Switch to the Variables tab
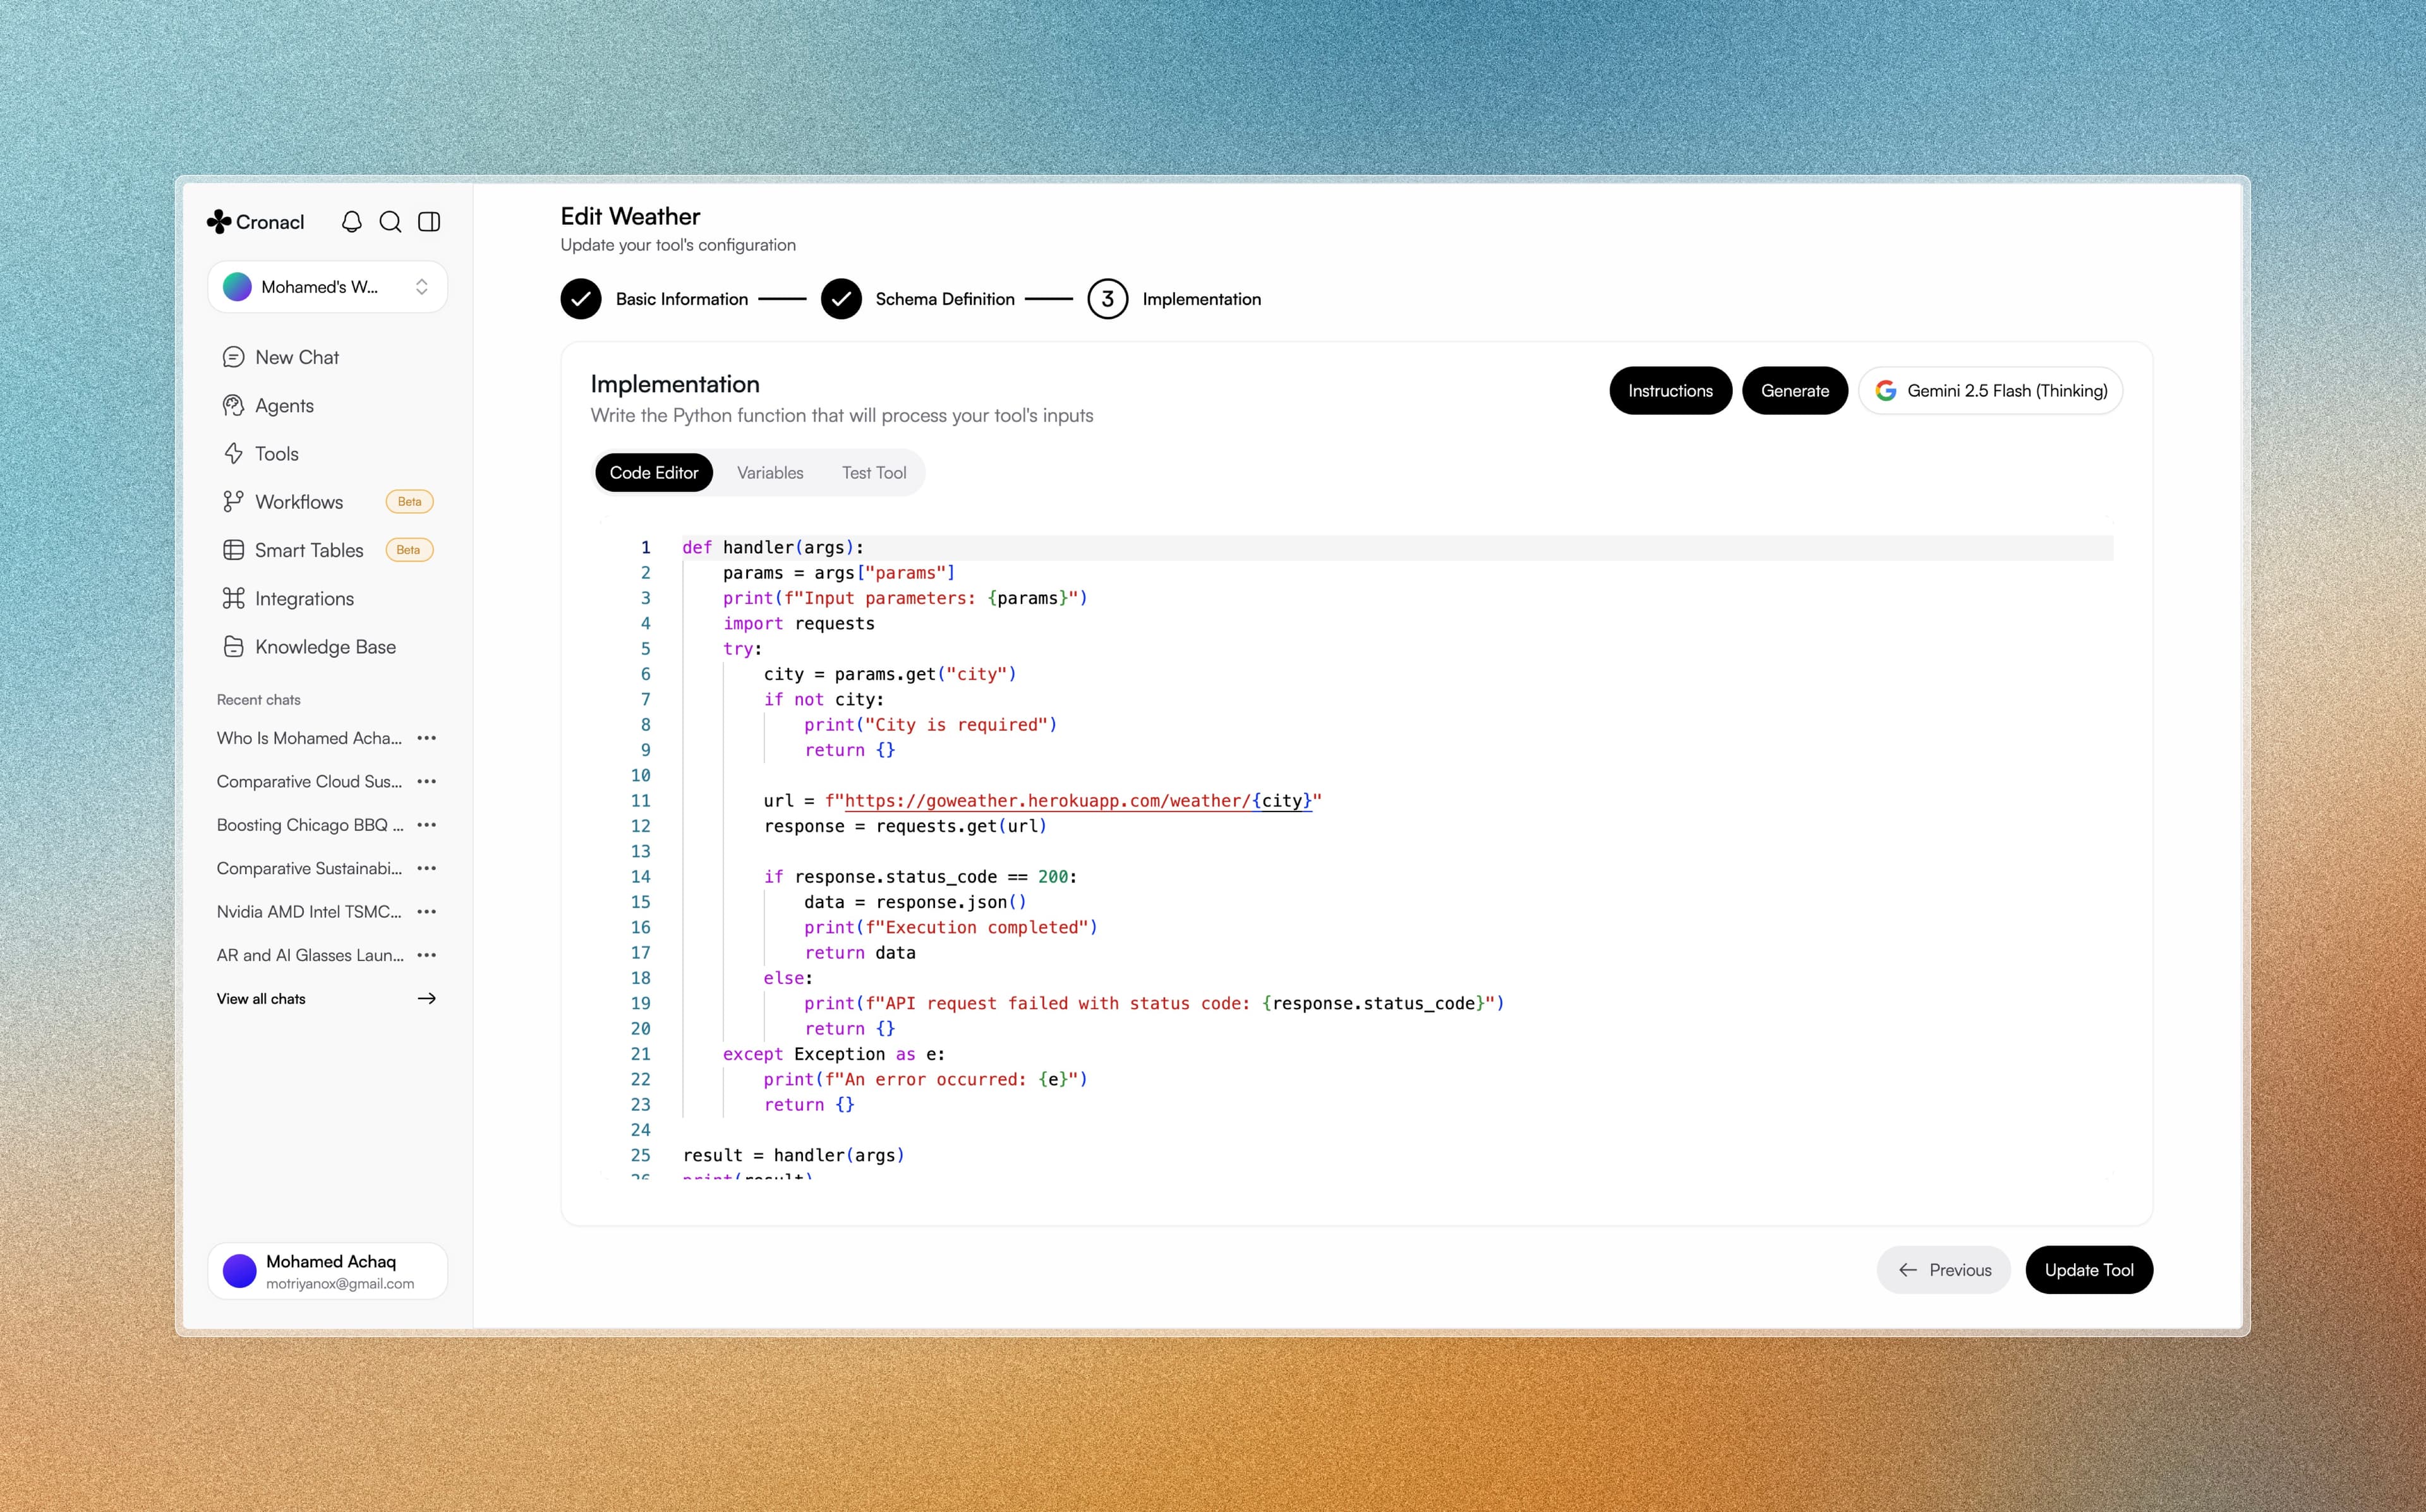Screen dimensions: 2426x1512 [x=770, y=473]
